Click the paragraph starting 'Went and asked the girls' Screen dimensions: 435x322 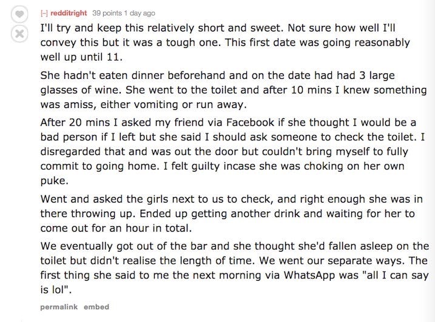(x=234, y=213)
